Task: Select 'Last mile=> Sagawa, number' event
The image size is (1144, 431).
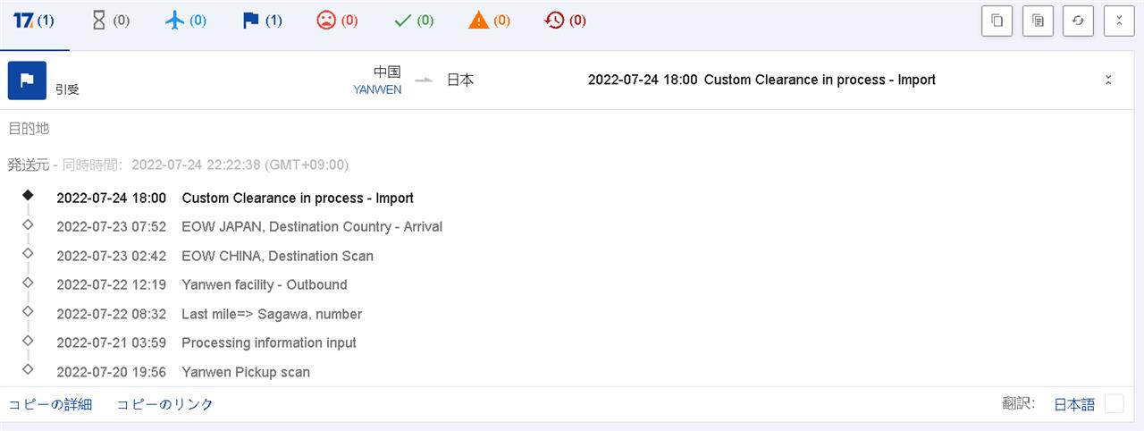Action: tap(272, 314)
